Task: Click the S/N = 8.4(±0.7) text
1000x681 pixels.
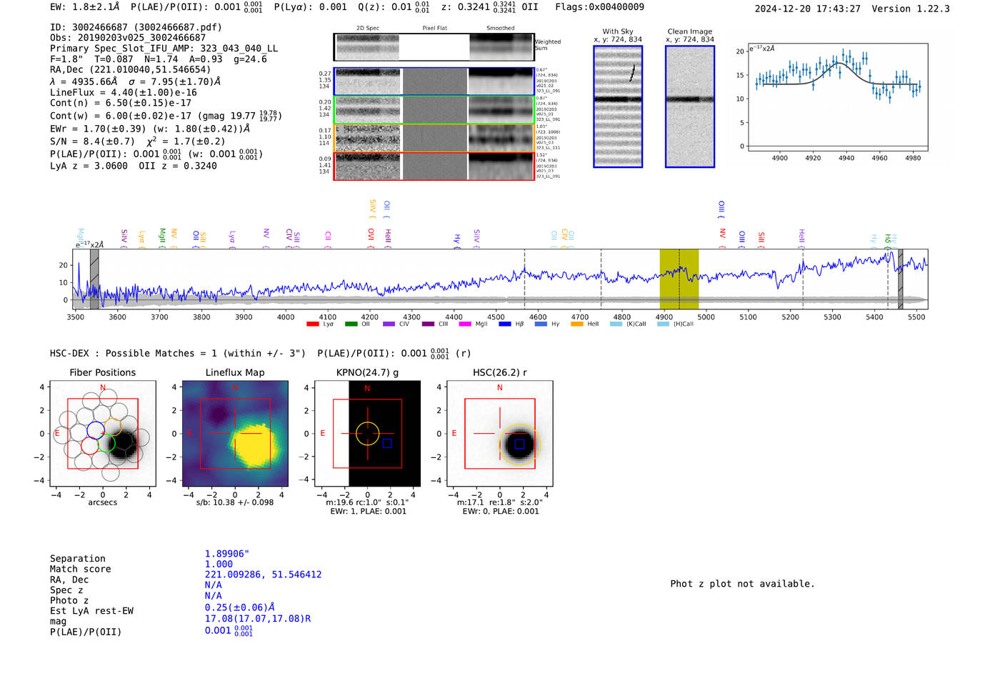Action: tap(92, 141)
